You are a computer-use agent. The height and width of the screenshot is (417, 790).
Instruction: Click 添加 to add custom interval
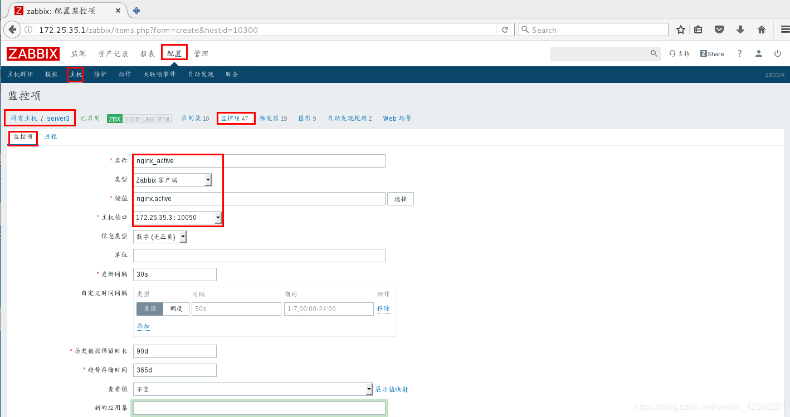pyautogui.click(x=143, y=326)
